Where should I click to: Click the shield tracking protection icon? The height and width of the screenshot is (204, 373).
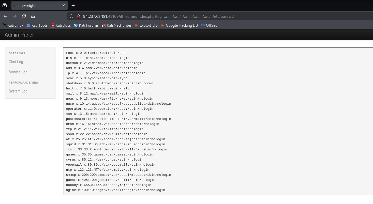point(71,16)
